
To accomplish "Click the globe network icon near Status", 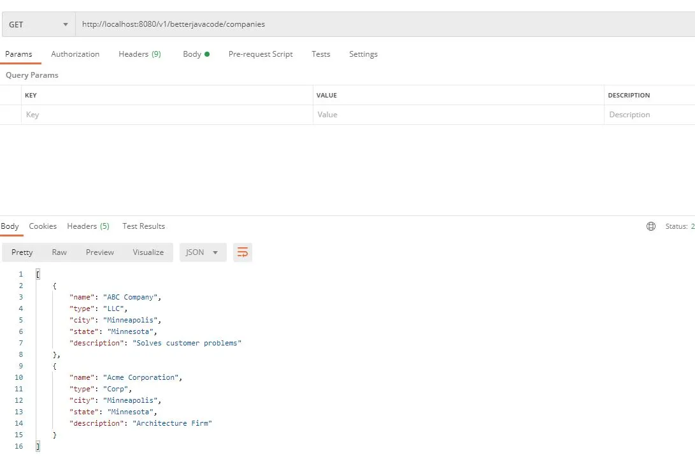I will click(x=650, y=226).
